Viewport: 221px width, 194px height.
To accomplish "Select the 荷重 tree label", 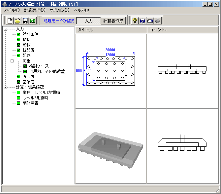I will pos(26,61).
